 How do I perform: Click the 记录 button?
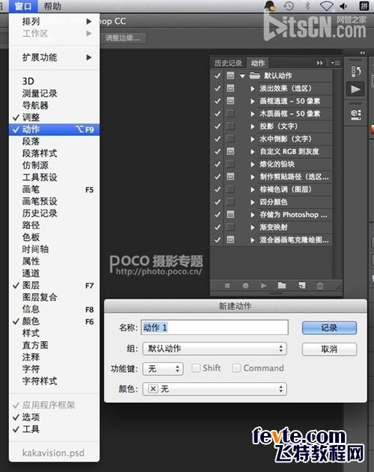point(329,328)
